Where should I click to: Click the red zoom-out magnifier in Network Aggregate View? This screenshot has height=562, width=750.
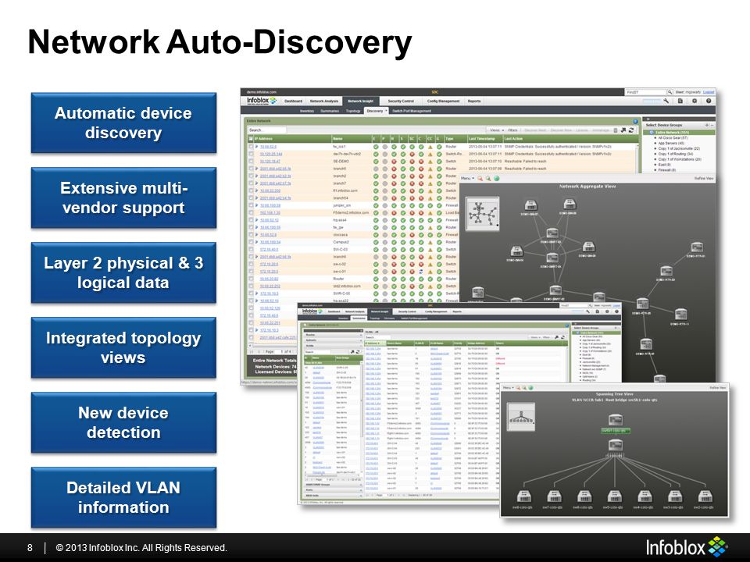tap(480, 178)
